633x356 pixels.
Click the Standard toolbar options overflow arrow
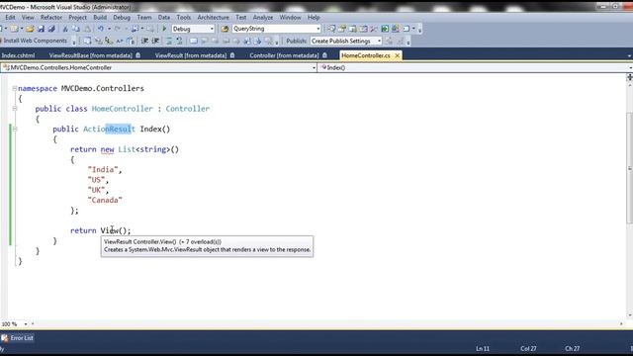click(419, 30)
